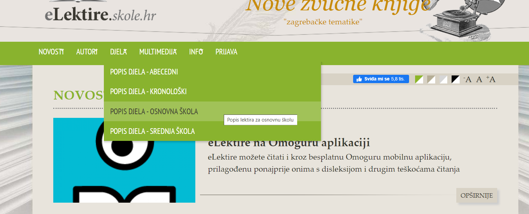The image size is (529, 214).
Task: Apply the light gray color theme
Action: click(443, 79)
